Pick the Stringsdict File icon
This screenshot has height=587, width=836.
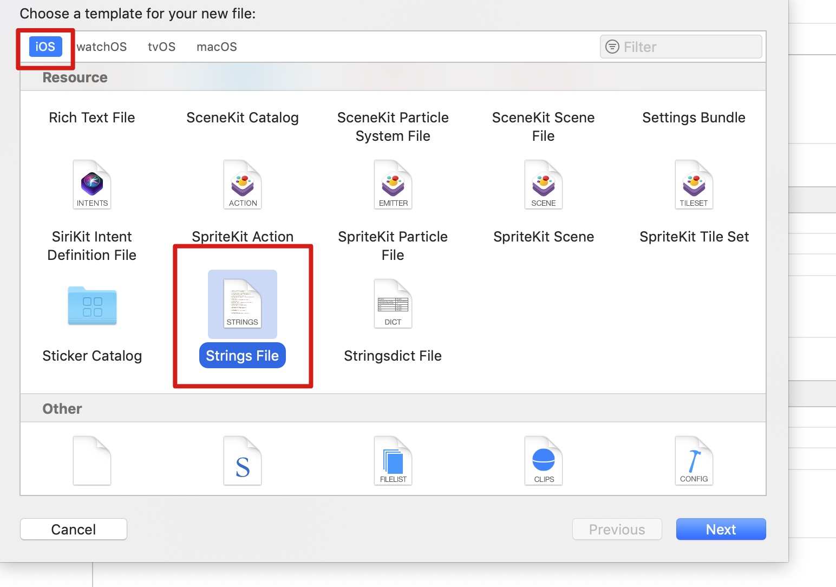393,304
